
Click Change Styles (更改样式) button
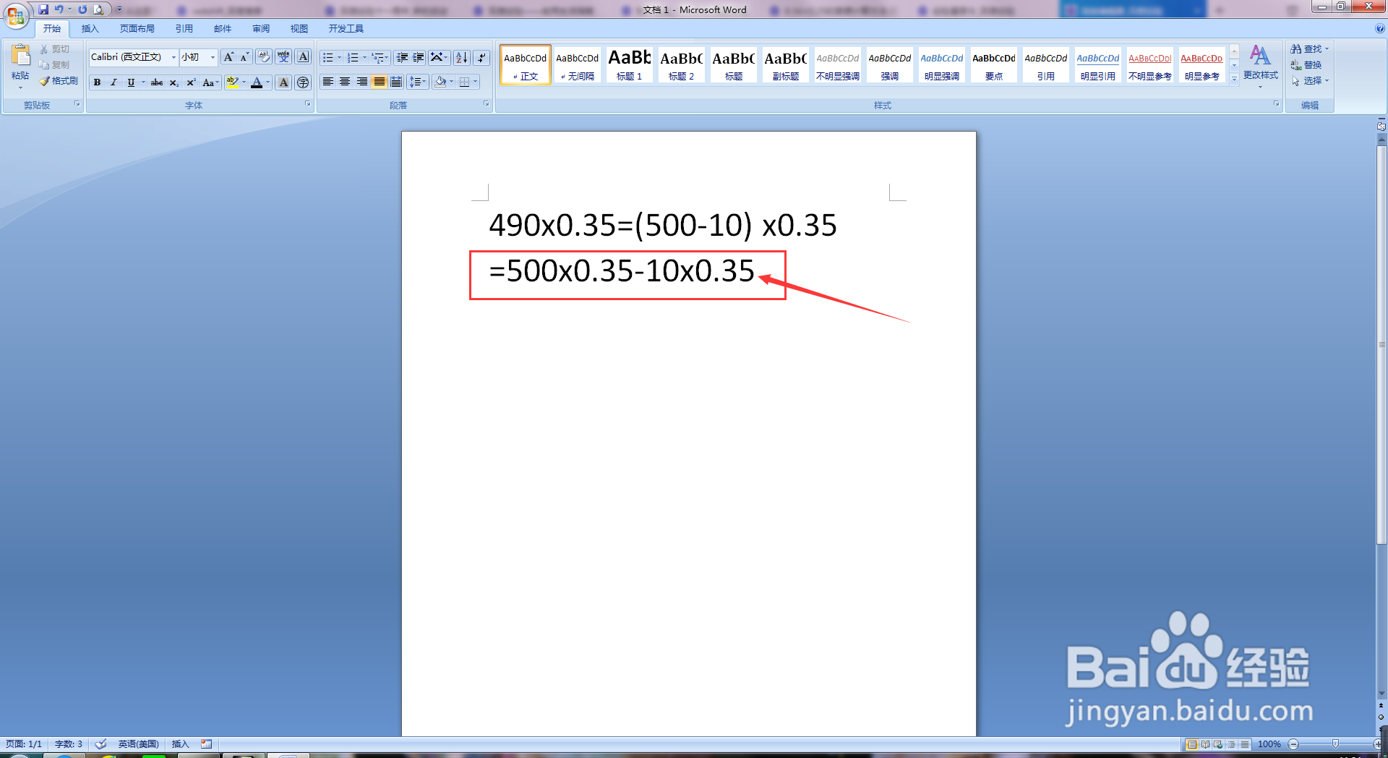point(1260,65)
